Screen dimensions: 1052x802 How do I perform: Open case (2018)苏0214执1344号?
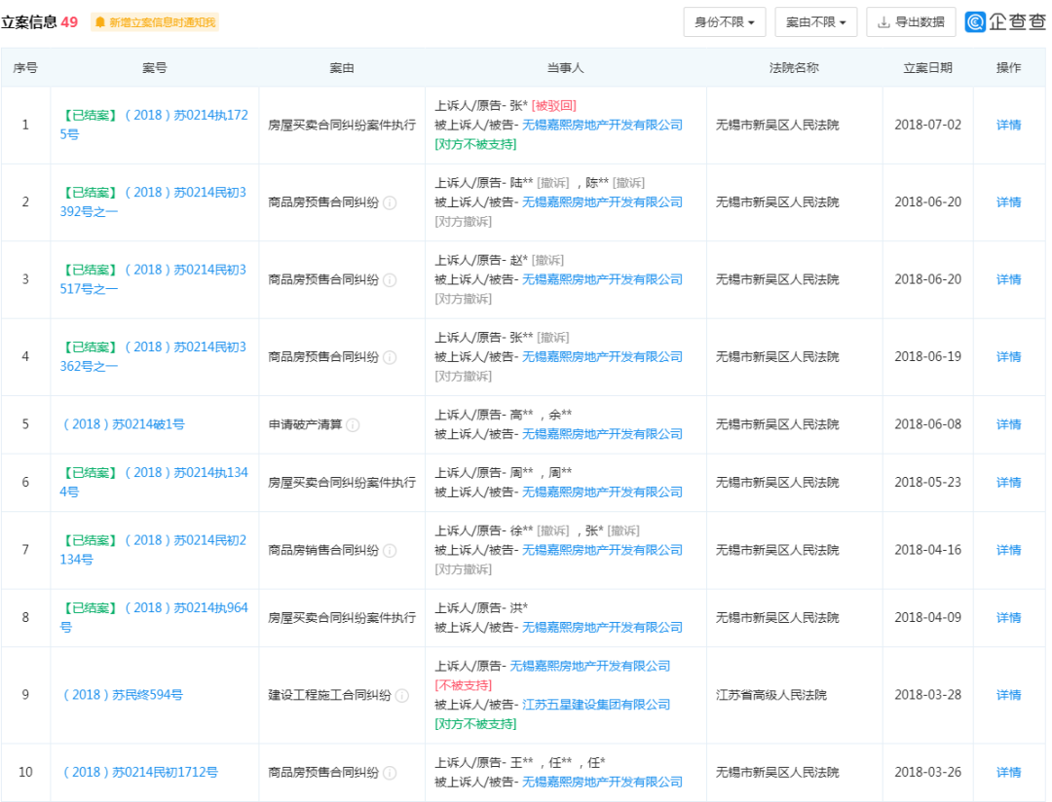[x=154, y=482]
